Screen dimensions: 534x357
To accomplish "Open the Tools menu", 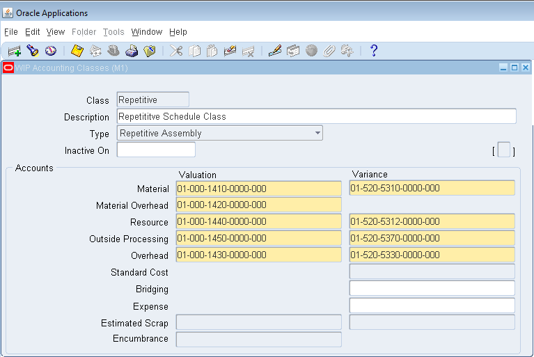I will click(113, 32).
